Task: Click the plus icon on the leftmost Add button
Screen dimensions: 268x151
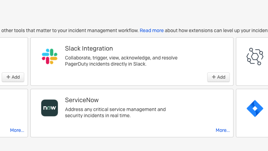Action: (x=8, y=77)
